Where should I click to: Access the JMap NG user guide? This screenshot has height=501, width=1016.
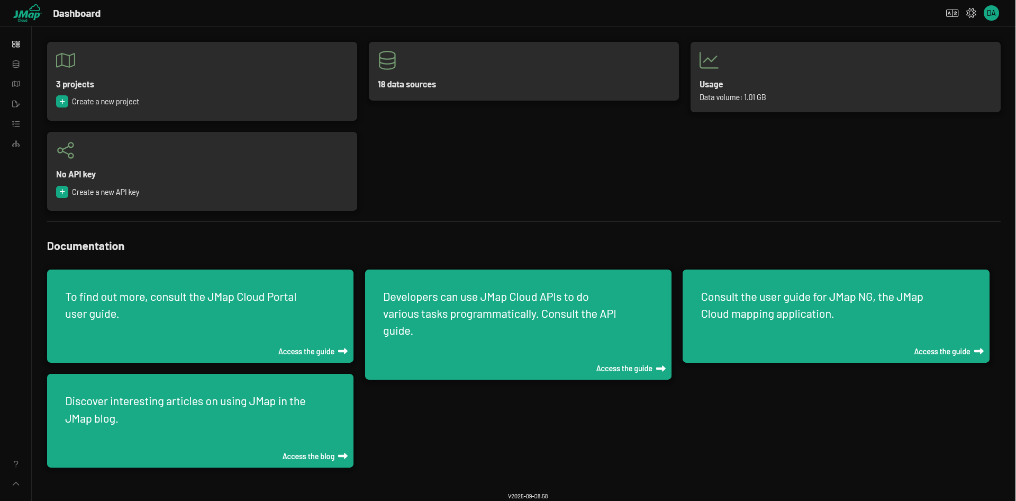[x=948, y=352]
